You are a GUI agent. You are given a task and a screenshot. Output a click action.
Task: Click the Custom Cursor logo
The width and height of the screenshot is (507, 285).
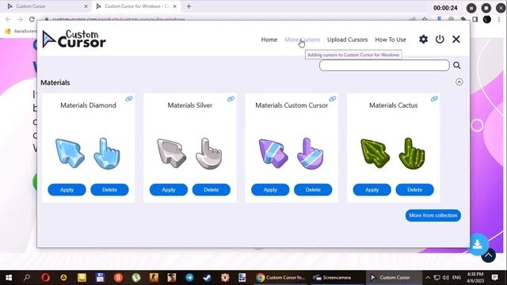tap(74, 39)
